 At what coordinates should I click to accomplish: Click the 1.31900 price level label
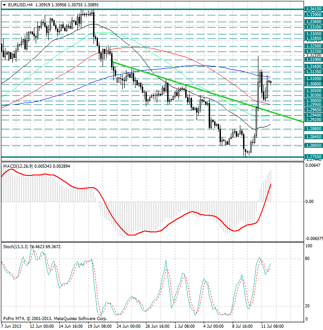pyautogui.click(x=314, y=60)
